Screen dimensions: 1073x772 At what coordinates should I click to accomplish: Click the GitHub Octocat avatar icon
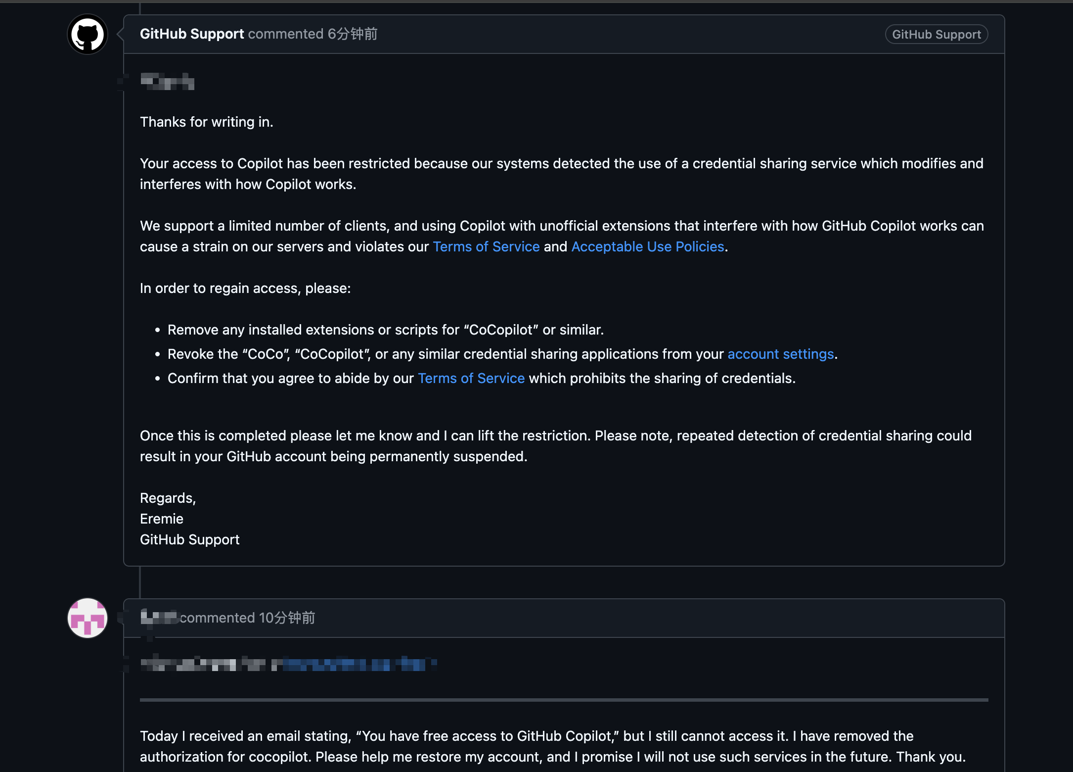88,34
